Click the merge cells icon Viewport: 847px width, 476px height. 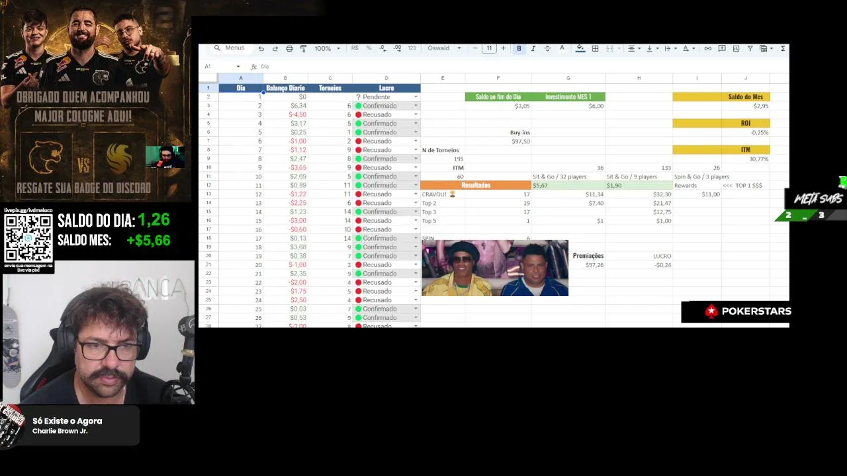(609, 48)
